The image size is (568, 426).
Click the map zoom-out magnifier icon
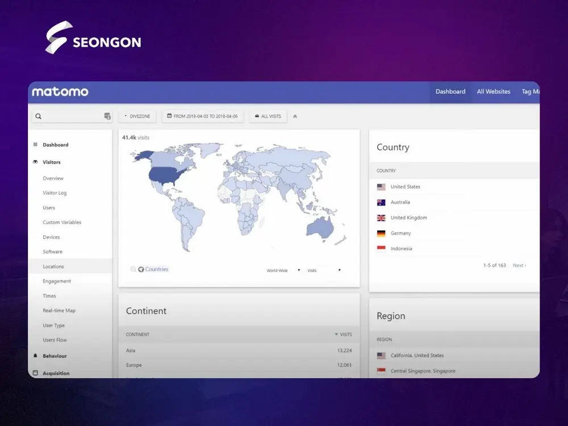(x=133, y=269)
